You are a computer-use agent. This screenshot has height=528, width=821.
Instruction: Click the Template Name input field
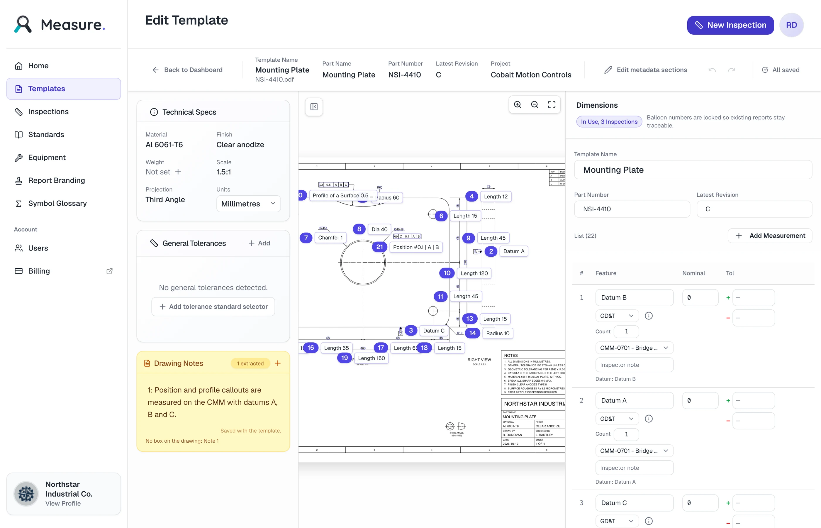point(693,170)
